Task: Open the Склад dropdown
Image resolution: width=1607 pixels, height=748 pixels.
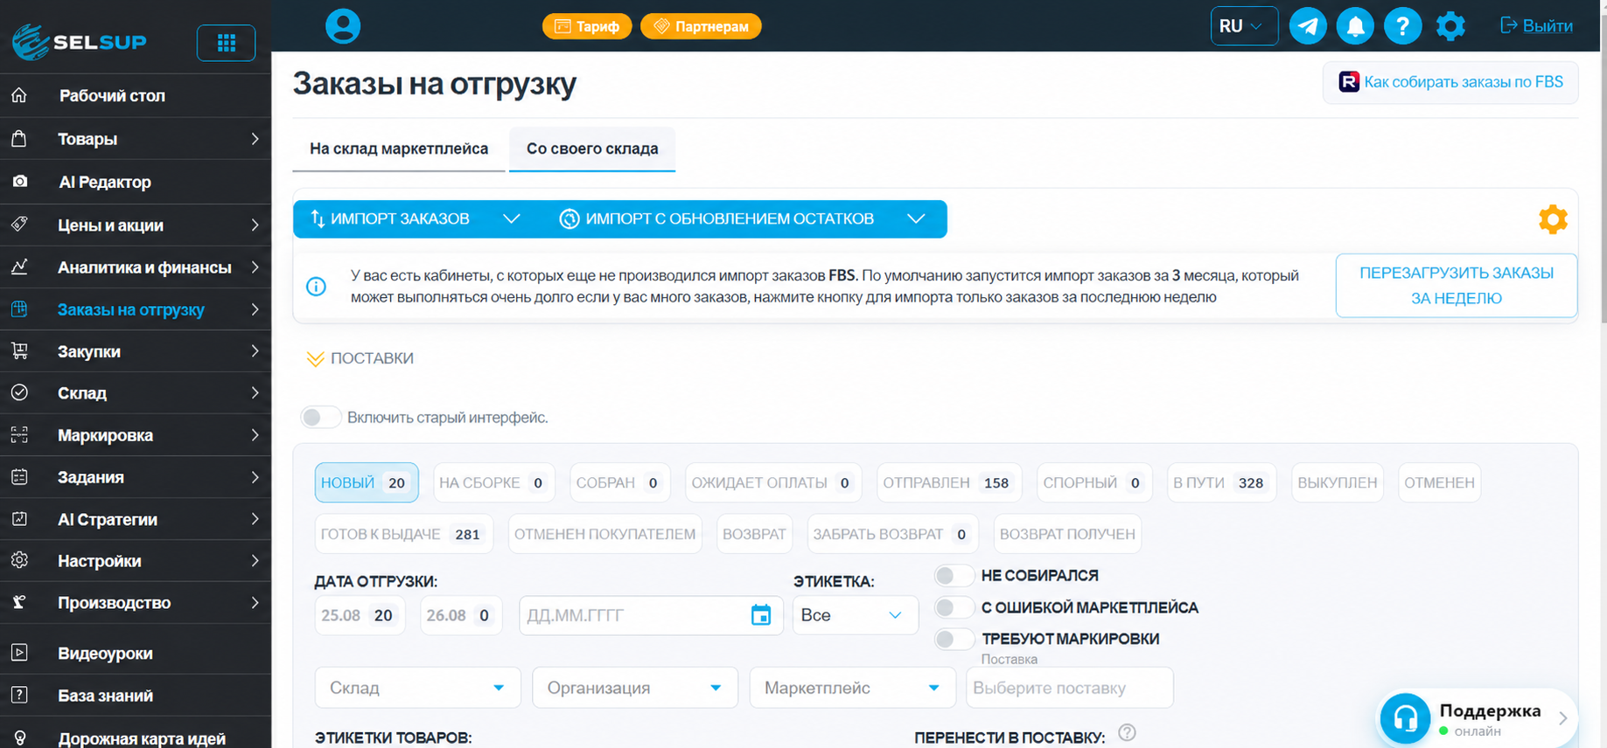Action: click(x=418, y=688)
